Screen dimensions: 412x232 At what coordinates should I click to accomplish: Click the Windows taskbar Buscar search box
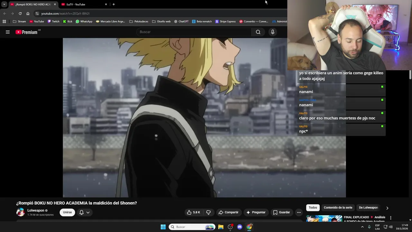click(192, 227)
